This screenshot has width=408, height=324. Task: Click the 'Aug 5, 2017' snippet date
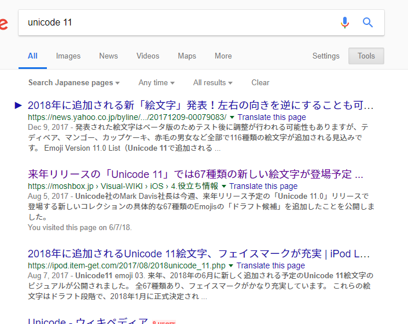point(48,196)
